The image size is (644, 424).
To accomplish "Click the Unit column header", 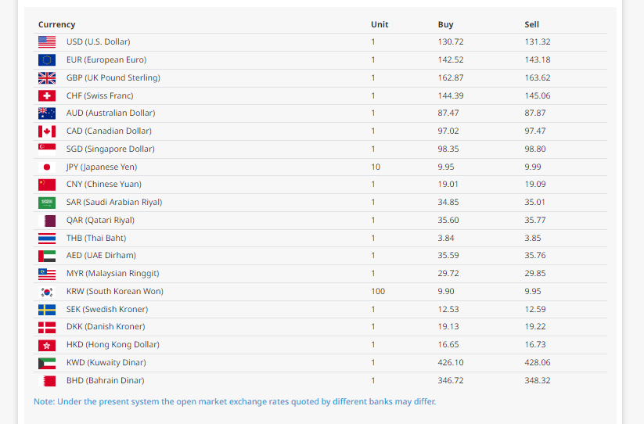I will coord(380,24).
